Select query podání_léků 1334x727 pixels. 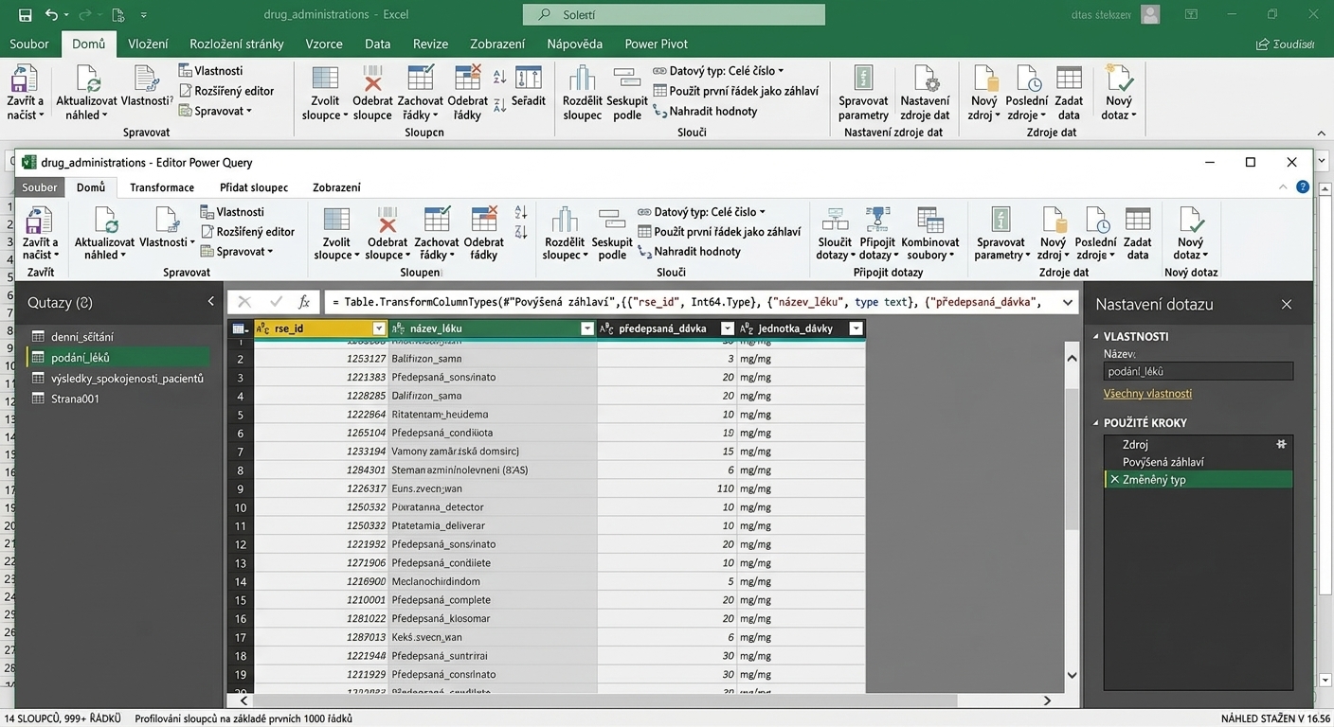pos(118,358)
